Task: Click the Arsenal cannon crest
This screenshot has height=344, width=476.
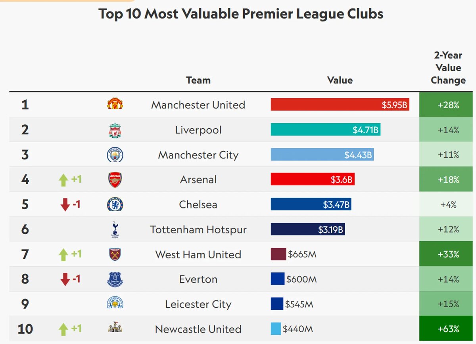Action: [115, 180]
